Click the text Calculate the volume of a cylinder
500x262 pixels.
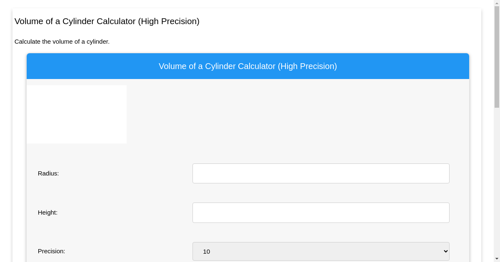[x=62, y=42]
